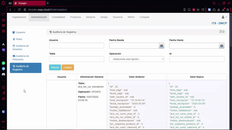Open the Fecha Hasta calendar picker
This screenshot has width=232, height=130.
point(222,46)
